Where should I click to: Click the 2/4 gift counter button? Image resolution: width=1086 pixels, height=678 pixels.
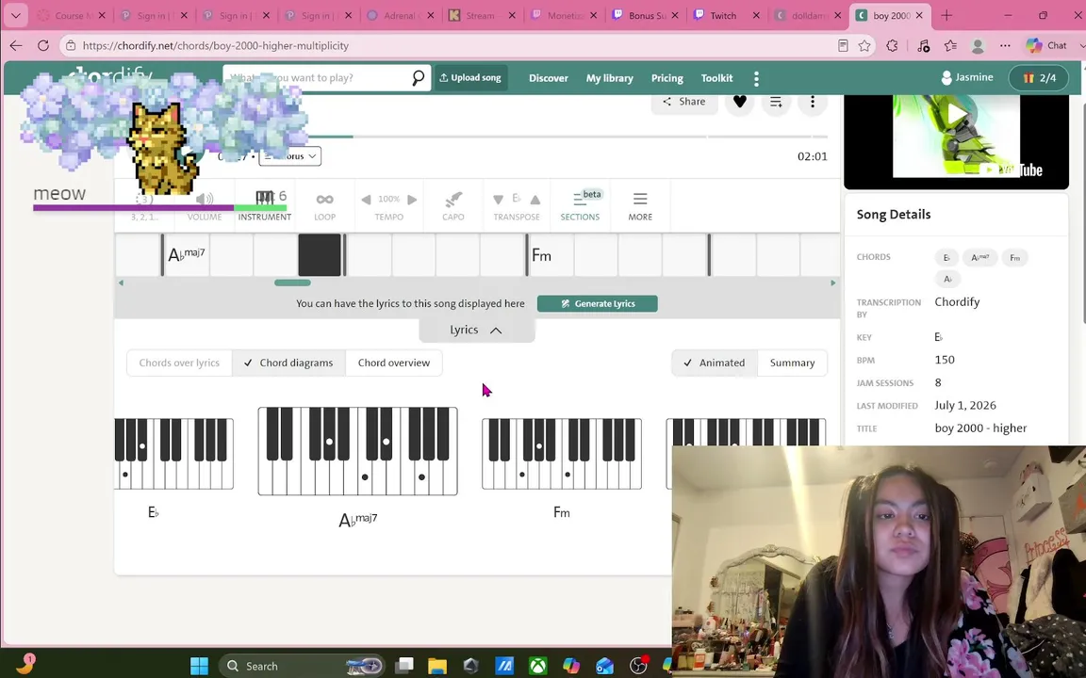[x=1041, y=78]
